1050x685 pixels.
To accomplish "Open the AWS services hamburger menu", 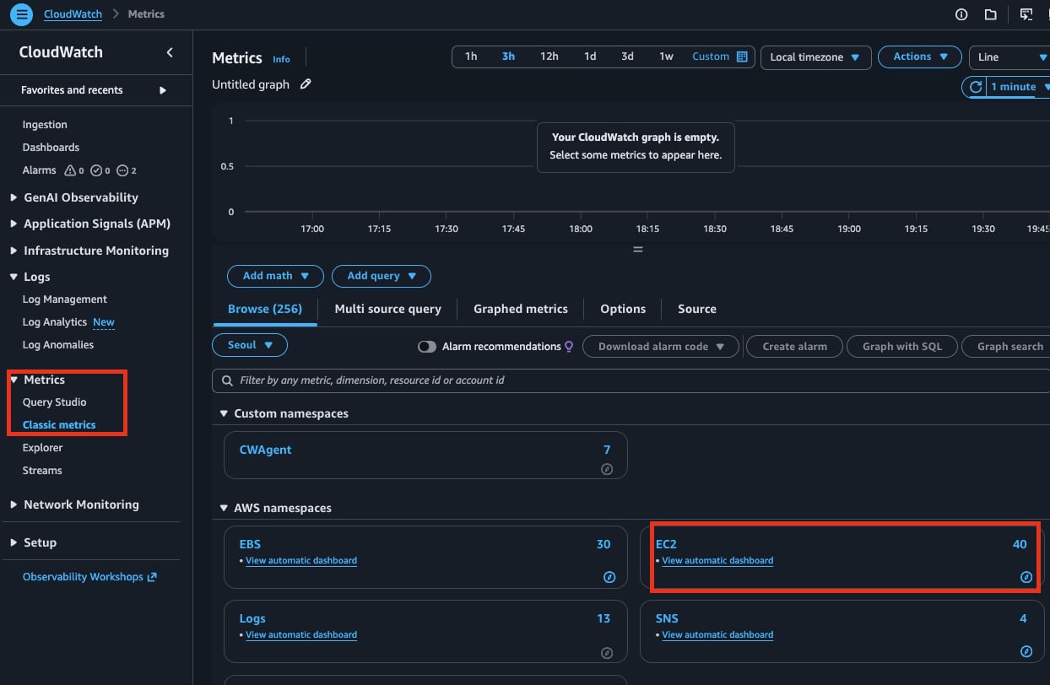I will 22,14.
